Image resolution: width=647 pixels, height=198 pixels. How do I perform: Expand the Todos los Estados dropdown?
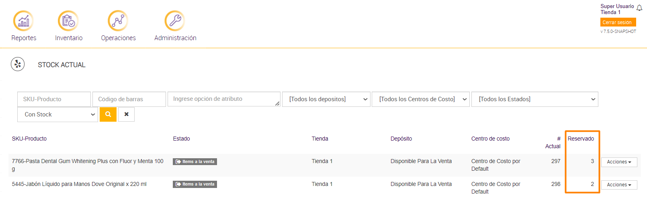[x=534, y=99]
